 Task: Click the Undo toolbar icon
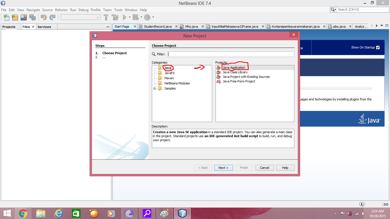[44, 17]
